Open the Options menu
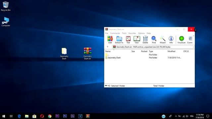The image size is (212, 119). tap(141, 33)
